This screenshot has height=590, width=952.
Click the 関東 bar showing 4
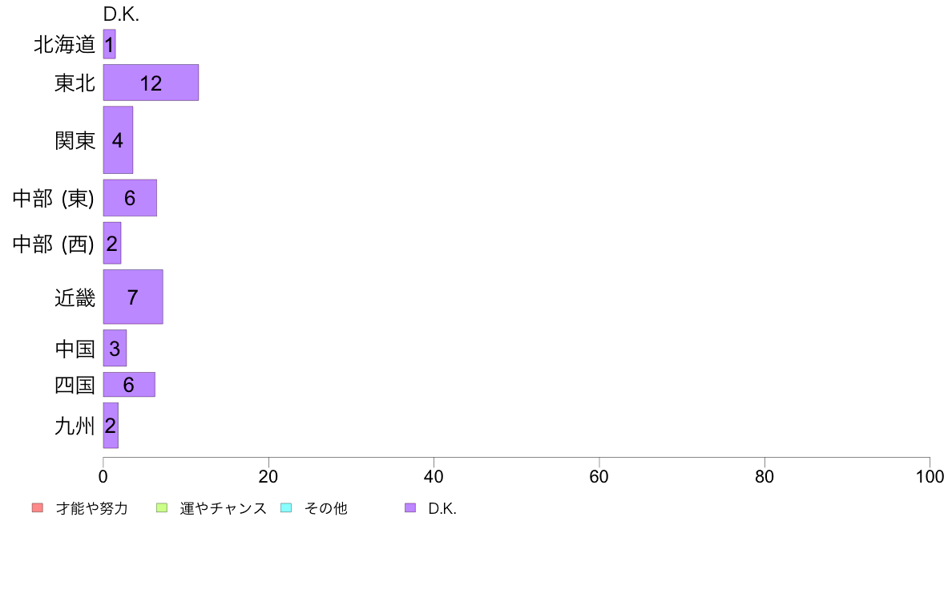pyautogui.click(x=118, y=140)
